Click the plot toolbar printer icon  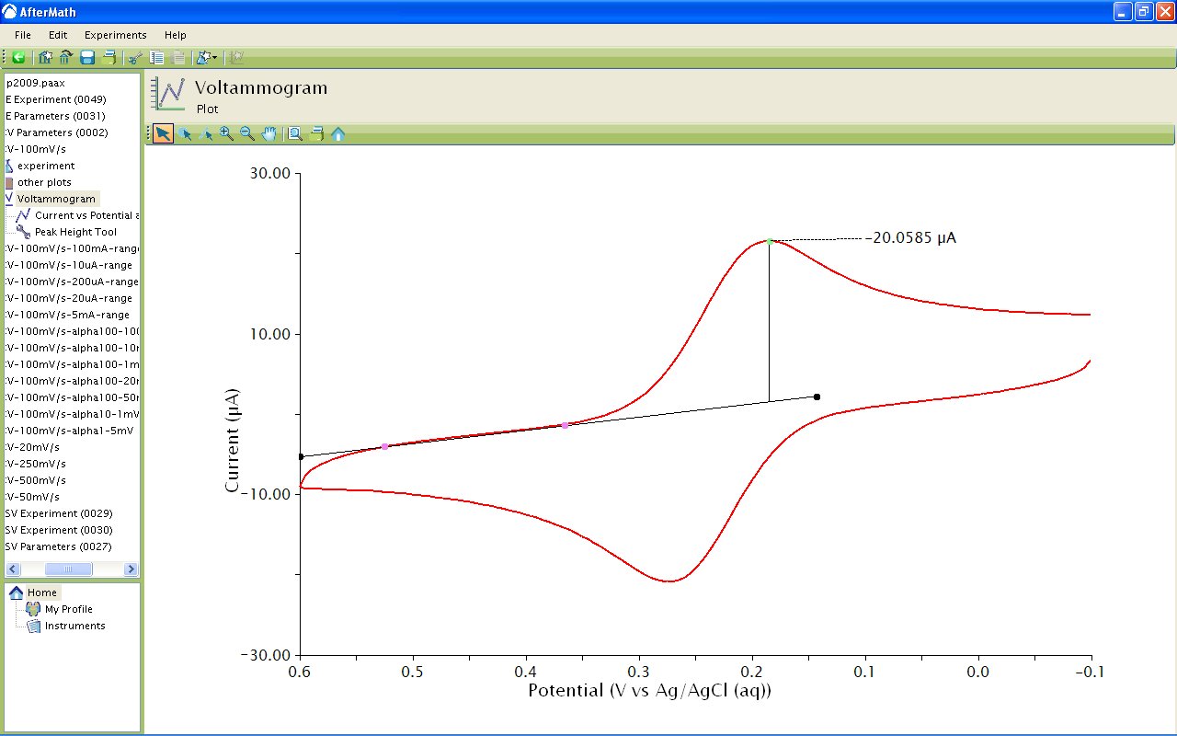point(317,133)
